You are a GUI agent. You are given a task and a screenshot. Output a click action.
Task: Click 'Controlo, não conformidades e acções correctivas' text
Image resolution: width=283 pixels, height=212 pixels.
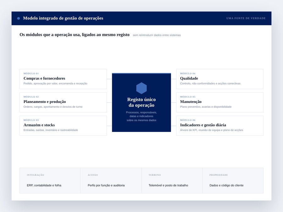click(210, 84)
